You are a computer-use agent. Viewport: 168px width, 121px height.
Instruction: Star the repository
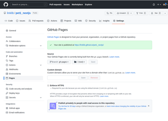pos(156,13)
